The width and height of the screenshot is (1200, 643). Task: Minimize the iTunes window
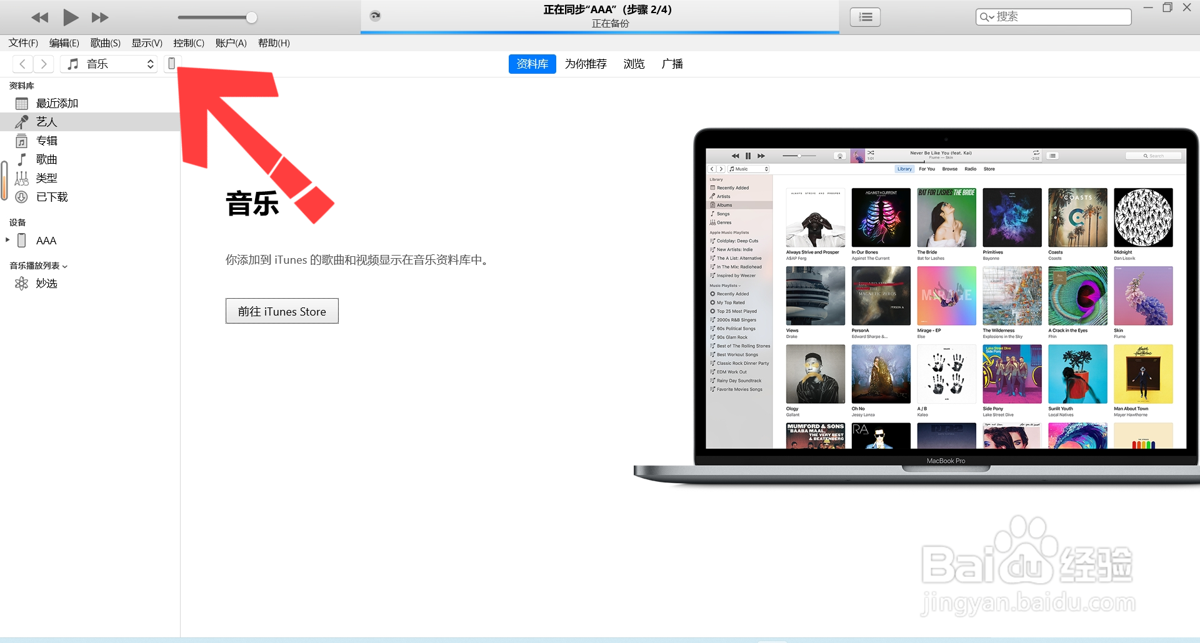(1148, 7)
